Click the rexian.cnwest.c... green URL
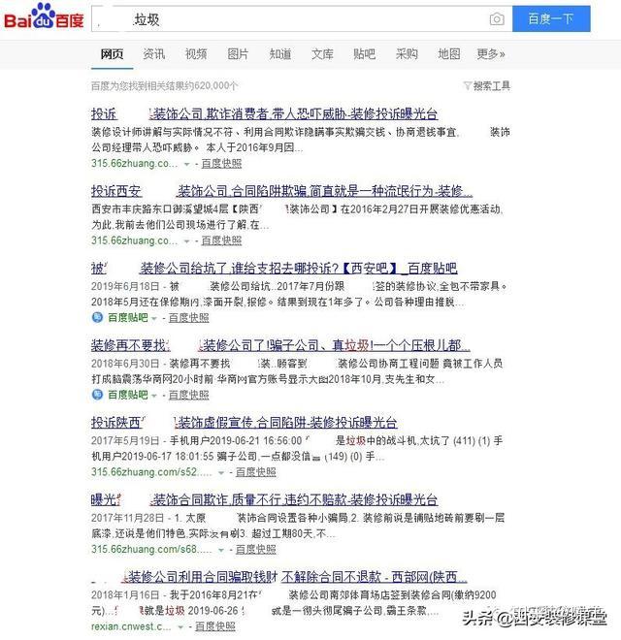 [131, 626]
